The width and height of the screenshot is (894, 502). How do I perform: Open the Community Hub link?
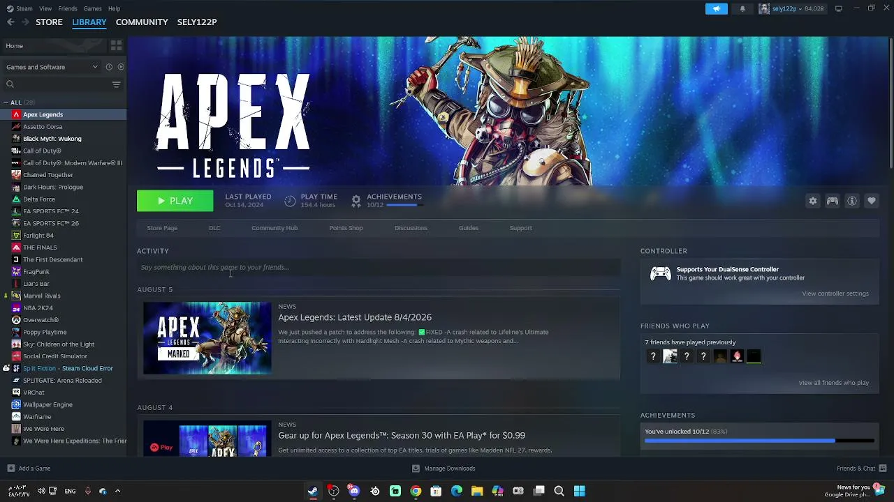(274, 228)
